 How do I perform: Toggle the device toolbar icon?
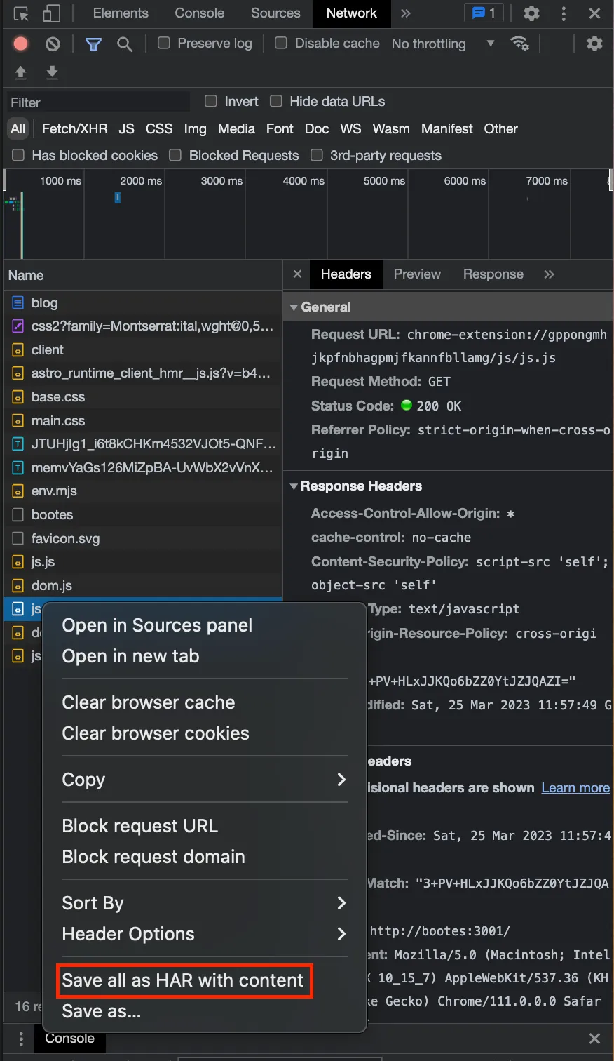point(51,13)
